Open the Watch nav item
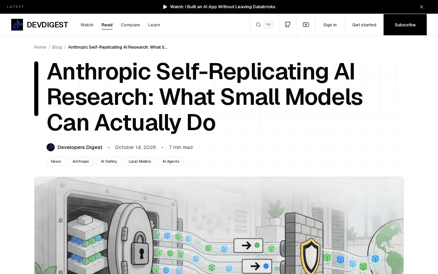 pyautogui.click(x=87, y=25)
